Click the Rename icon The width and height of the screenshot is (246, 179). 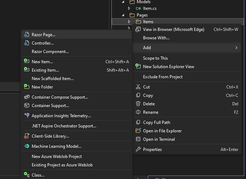point(138,112)
